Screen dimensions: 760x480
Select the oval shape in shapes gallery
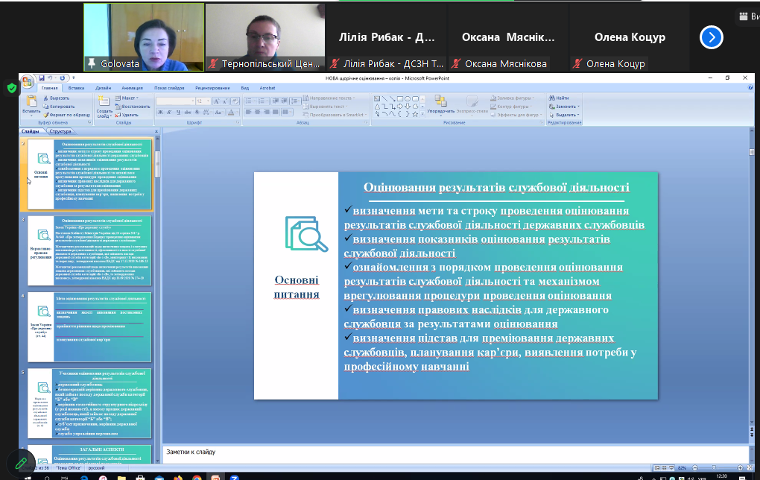tap(408, 98)
